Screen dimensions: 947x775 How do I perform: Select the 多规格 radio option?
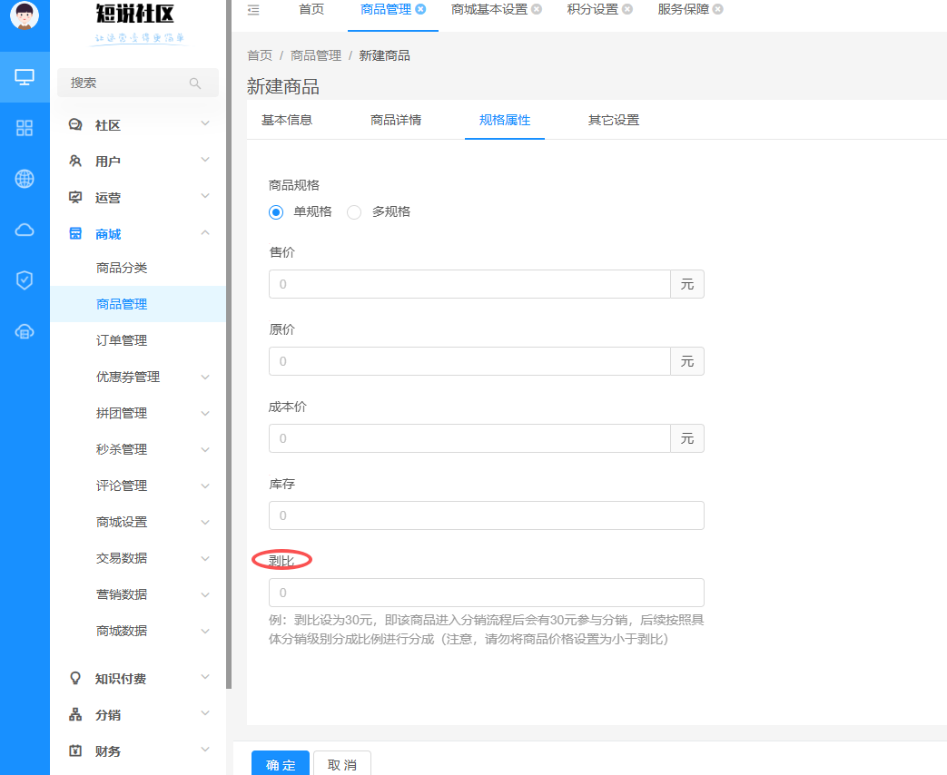pyautogui.click(x=354, y=212)
